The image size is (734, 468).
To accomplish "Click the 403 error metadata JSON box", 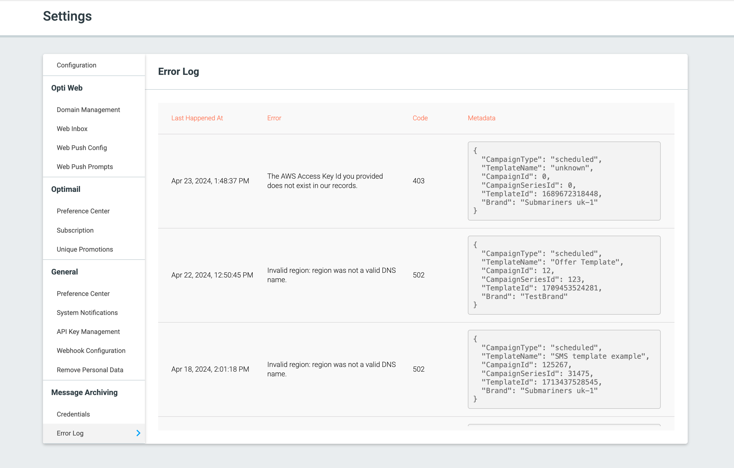I will tap(564, 181).
